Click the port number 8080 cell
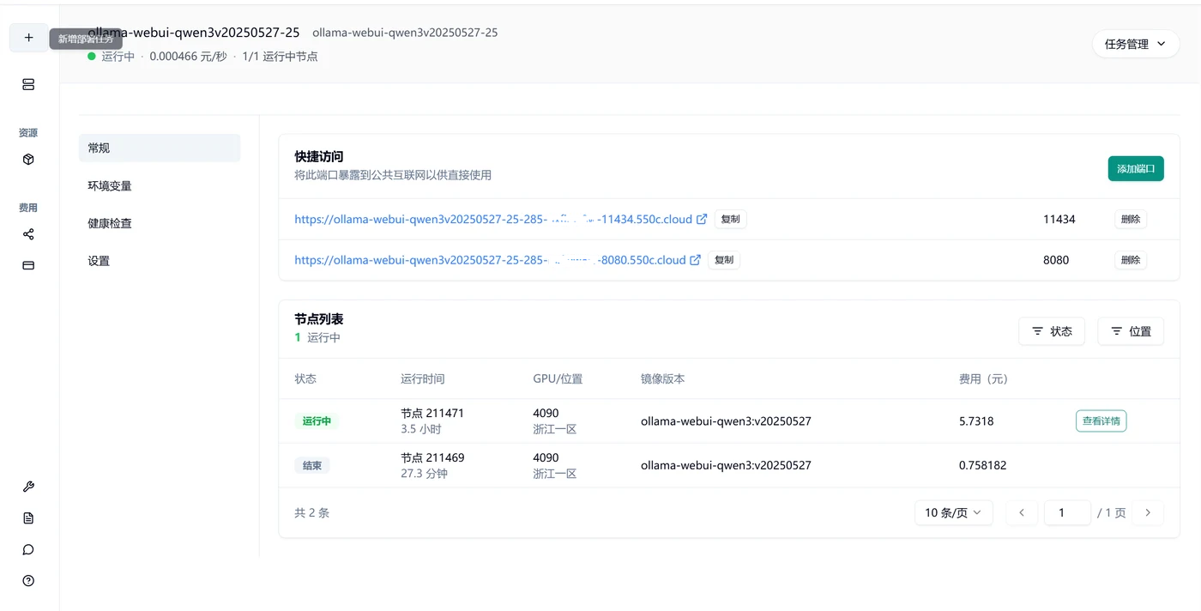1201x611 pixels. 1056,260
